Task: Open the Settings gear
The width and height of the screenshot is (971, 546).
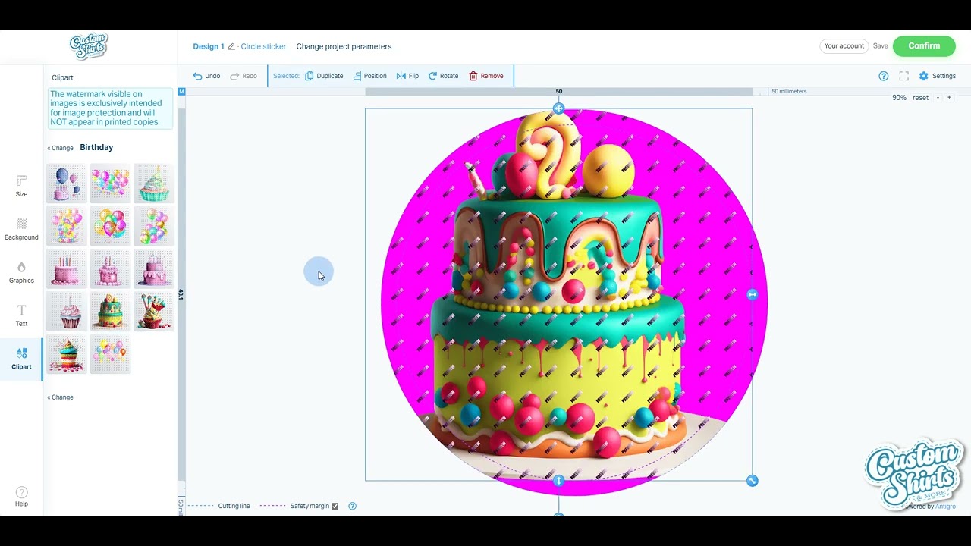Action: pyautogui.click(x=937, y=76)
